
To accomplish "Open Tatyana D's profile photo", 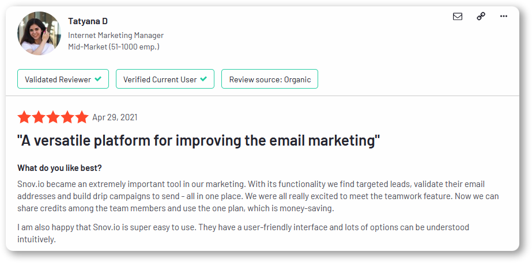I will pos(39,33).
